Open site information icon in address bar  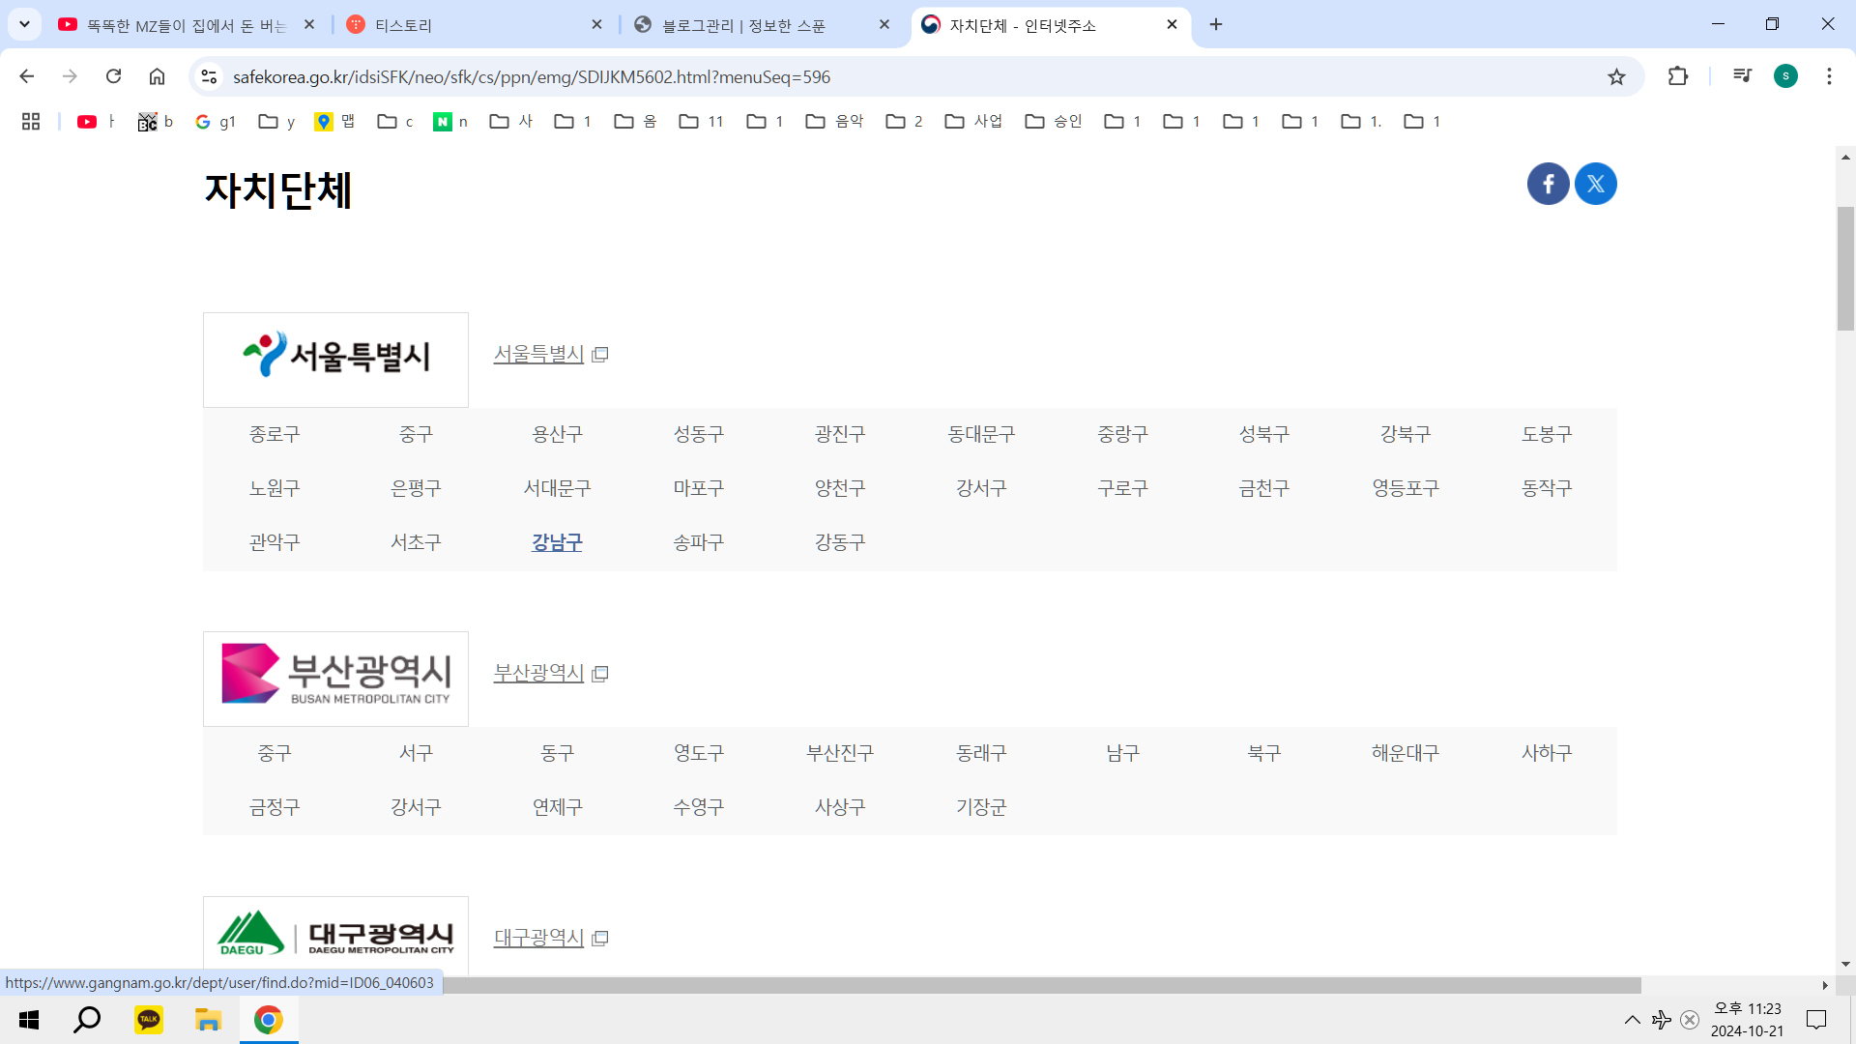(x=209, y=76)
